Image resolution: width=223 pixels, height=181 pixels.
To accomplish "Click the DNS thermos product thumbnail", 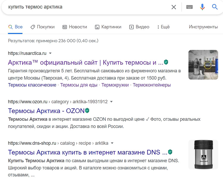I will (203, 154).
